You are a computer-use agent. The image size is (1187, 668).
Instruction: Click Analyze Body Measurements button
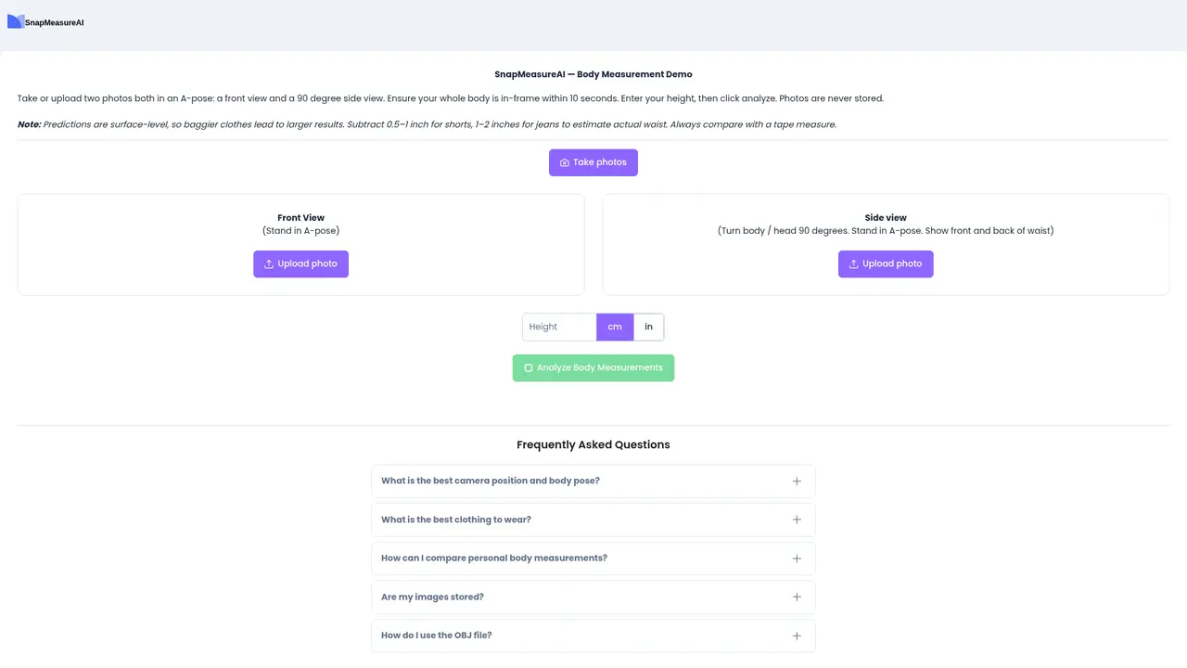[x=593, y=367]
